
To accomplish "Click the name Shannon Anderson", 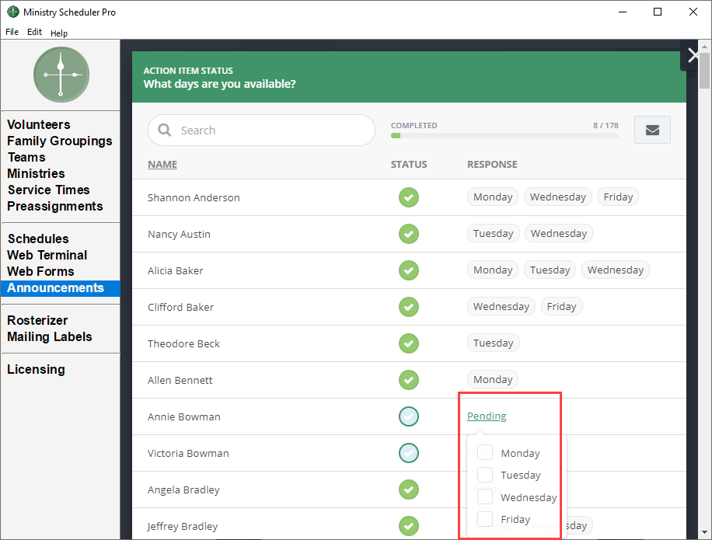I will click(194, 198).
